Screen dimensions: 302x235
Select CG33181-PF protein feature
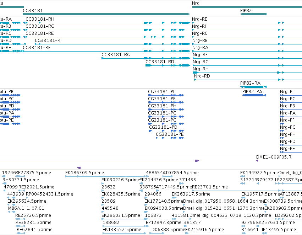point(166,102)
